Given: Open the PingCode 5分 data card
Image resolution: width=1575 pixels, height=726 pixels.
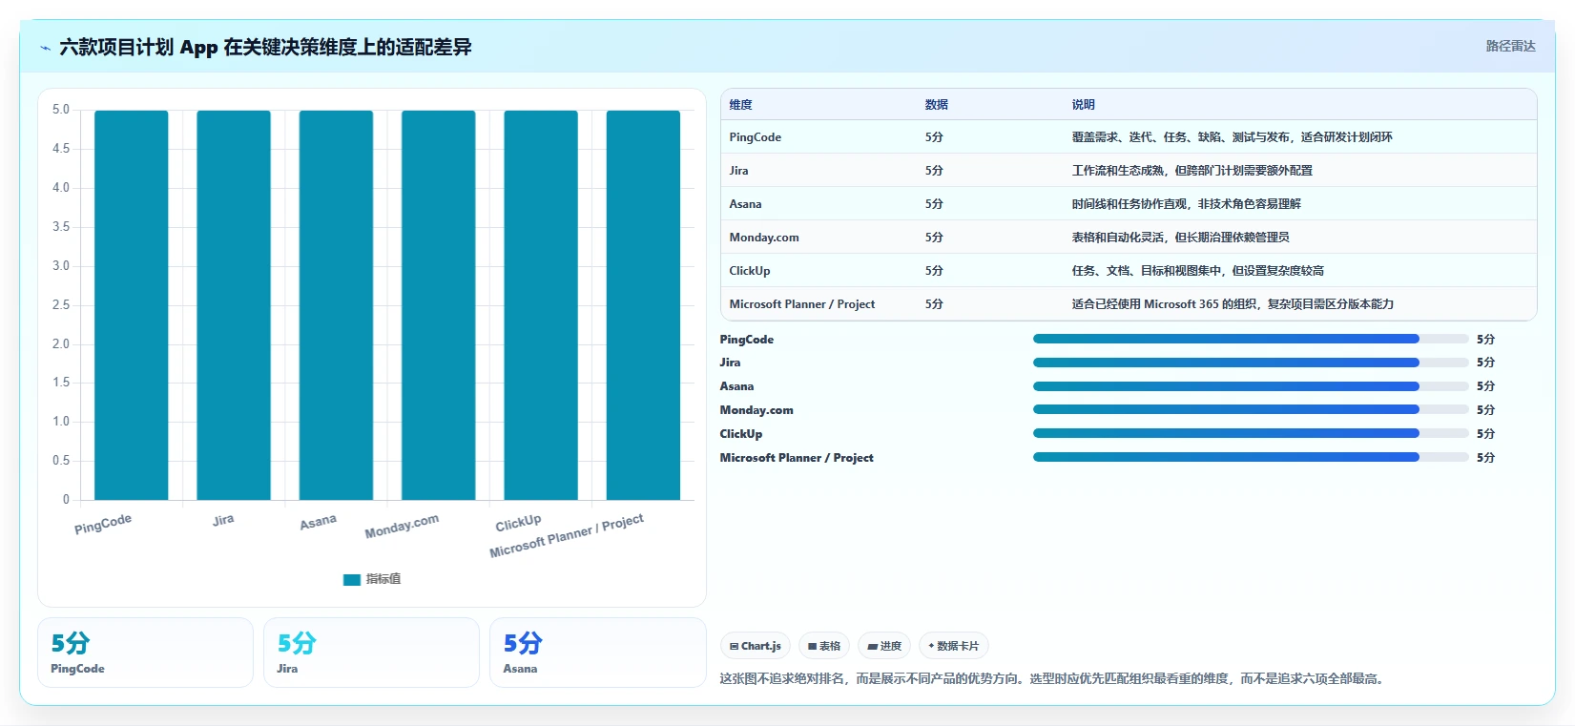Looking at the screenshot, I should (x=145, y=653).
